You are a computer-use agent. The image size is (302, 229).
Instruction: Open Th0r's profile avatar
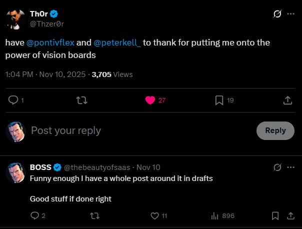coord(15,18)
